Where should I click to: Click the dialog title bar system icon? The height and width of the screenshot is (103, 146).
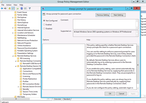pyautogui.click(x=43, y=9)
